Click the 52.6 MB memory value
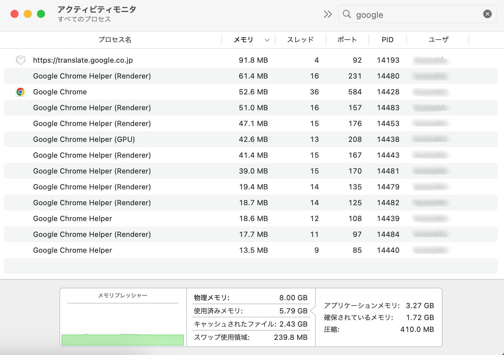 (x=253, y=92)
